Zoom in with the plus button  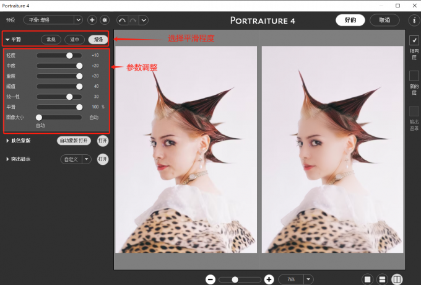click(269, 279)
